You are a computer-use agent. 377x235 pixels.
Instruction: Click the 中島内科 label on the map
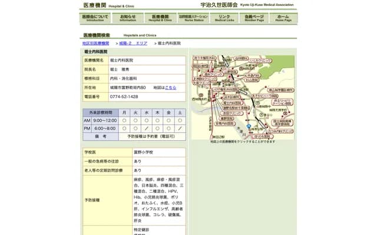[x=253, y=76]
